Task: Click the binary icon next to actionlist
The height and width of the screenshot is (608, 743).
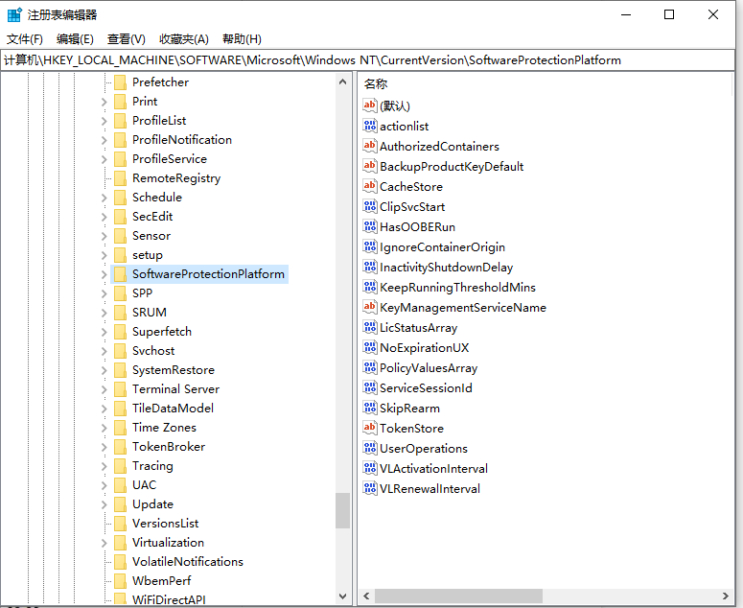Action: coord(370,126)
